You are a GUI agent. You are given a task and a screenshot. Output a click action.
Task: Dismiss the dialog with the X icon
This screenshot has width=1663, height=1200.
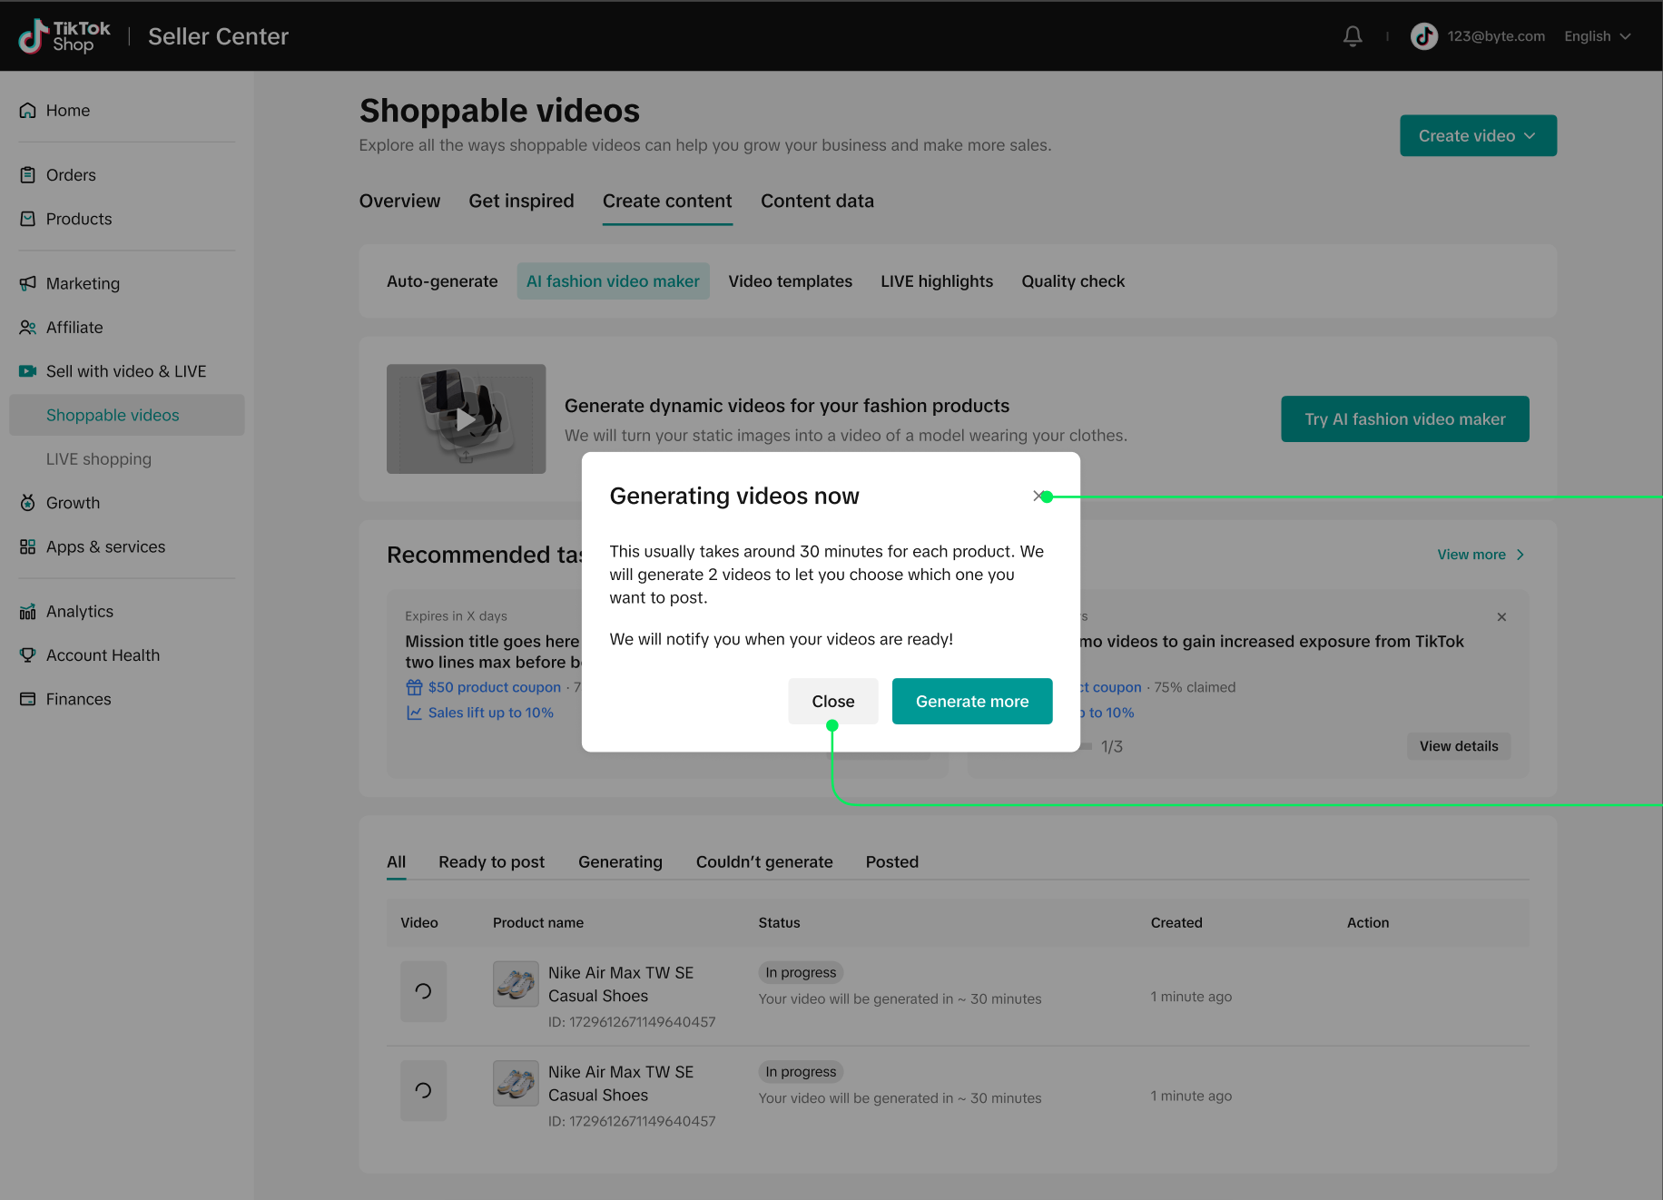[x=1038, y=497]
